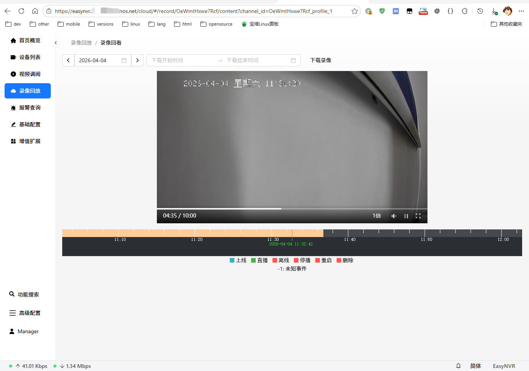Open the dev bookmarks folder
The height and width of the screenshot is (371, 529).
13,24
